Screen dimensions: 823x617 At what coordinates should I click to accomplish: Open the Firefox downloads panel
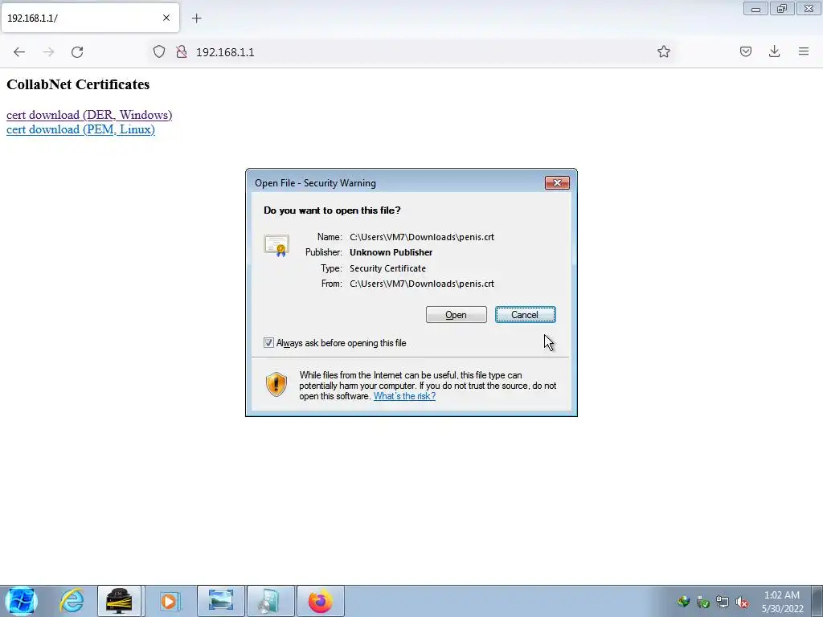[774, 51]
